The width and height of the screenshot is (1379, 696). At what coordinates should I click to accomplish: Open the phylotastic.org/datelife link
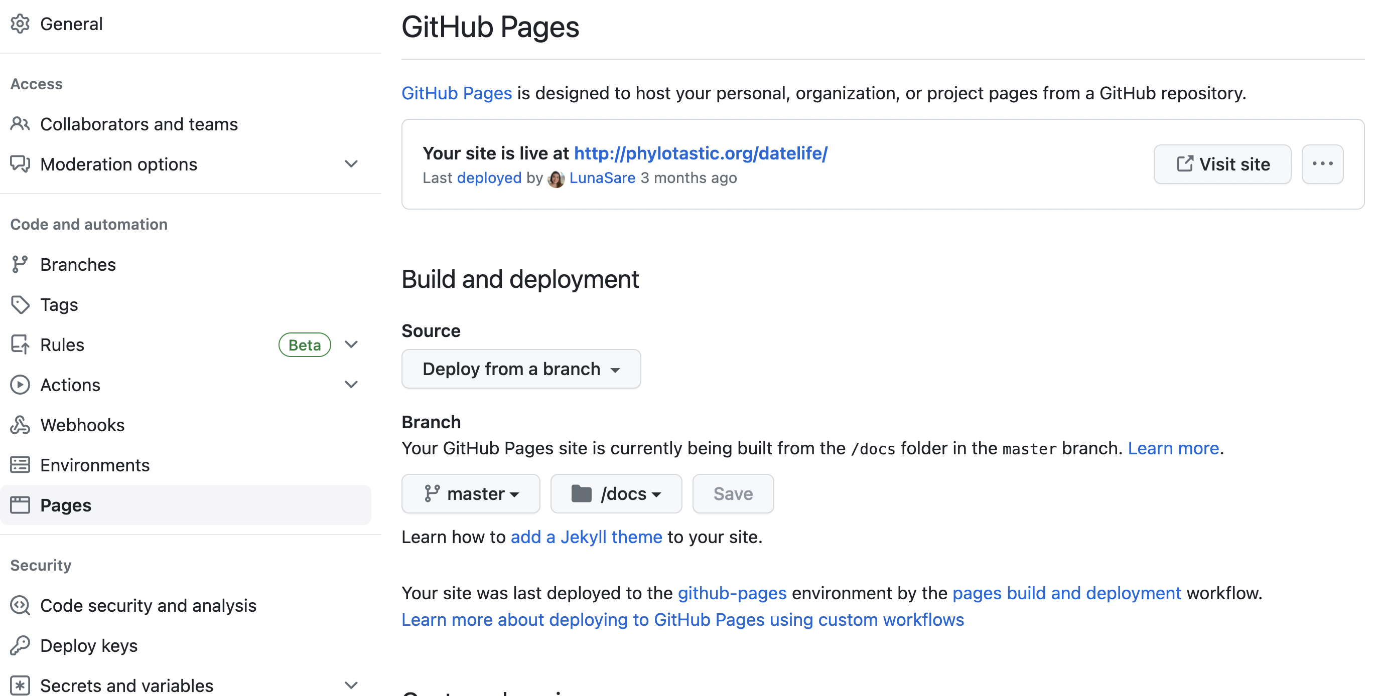click(x=701, y=153)
